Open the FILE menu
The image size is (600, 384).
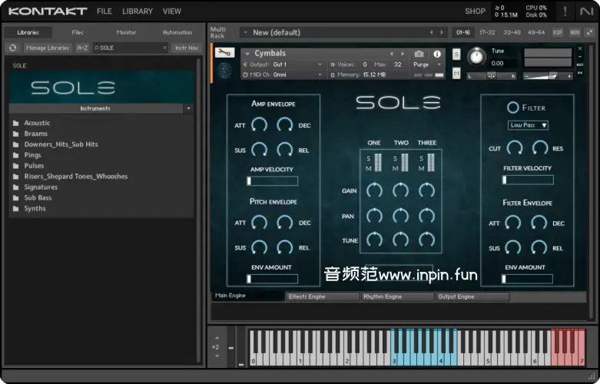click(104, 12)
